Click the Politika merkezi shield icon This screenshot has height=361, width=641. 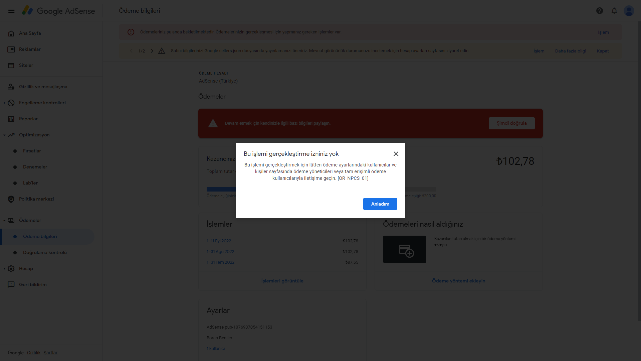pos(11,199)
